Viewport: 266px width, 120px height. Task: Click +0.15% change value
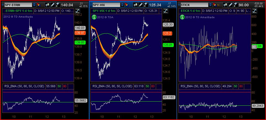[x=84, y=6]
